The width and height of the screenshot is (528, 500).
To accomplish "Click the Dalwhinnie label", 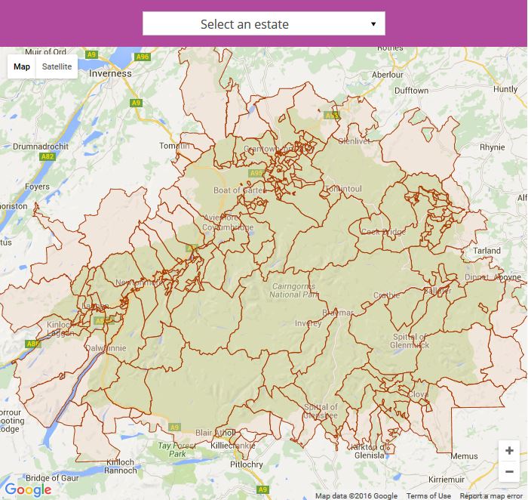I will [x=106, y=348].
